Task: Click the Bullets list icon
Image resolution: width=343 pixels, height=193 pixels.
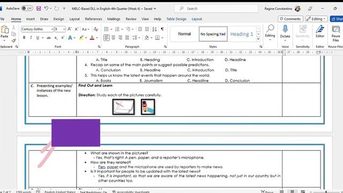Action: (x=106, y=29)
